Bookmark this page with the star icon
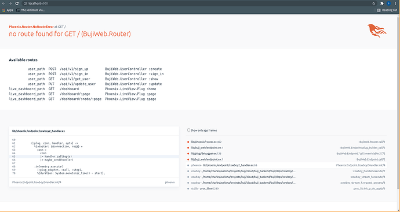The image size is (400, 212). pos(374,3)
